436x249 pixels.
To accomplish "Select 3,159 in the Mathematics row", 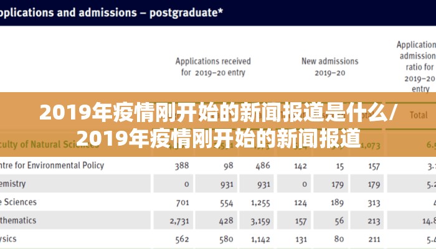I will [x=260, y=221].
